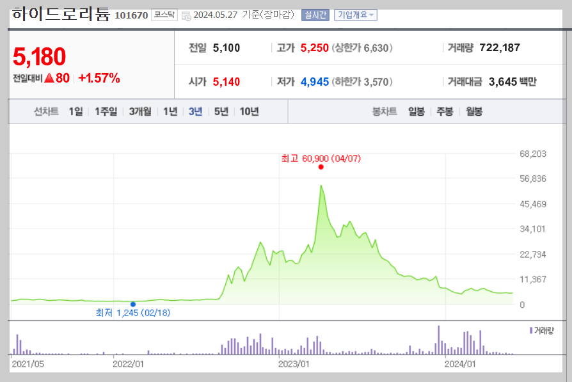Click the 2022/01 axis label
Viewport: 572px width, 382px height.
128,364
